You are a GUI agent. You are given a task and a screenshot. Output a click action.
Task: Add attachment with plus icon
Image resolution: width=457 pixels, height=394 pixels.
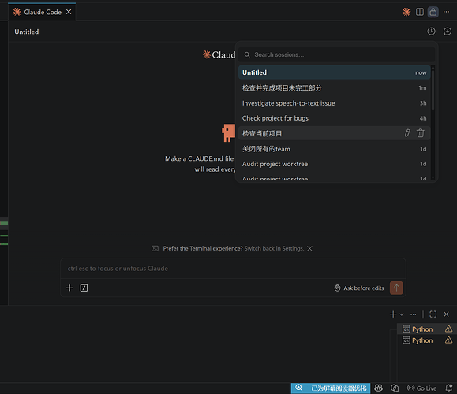(x=69, y=288)
